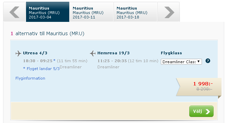Viewport: 228px width, 123px height.
Task: Switch to Mauritius 2017-03-18 tab
Action: [x=135, y=12]
